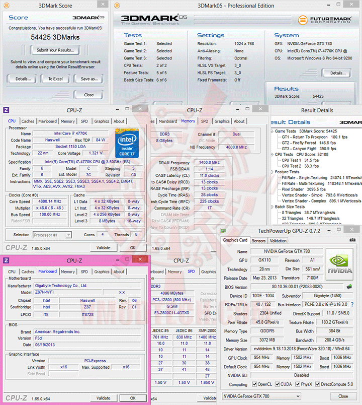Click the 54425 3DMarks score text
362x405 pixels.
pyautogui.click(x=55, y=37)
